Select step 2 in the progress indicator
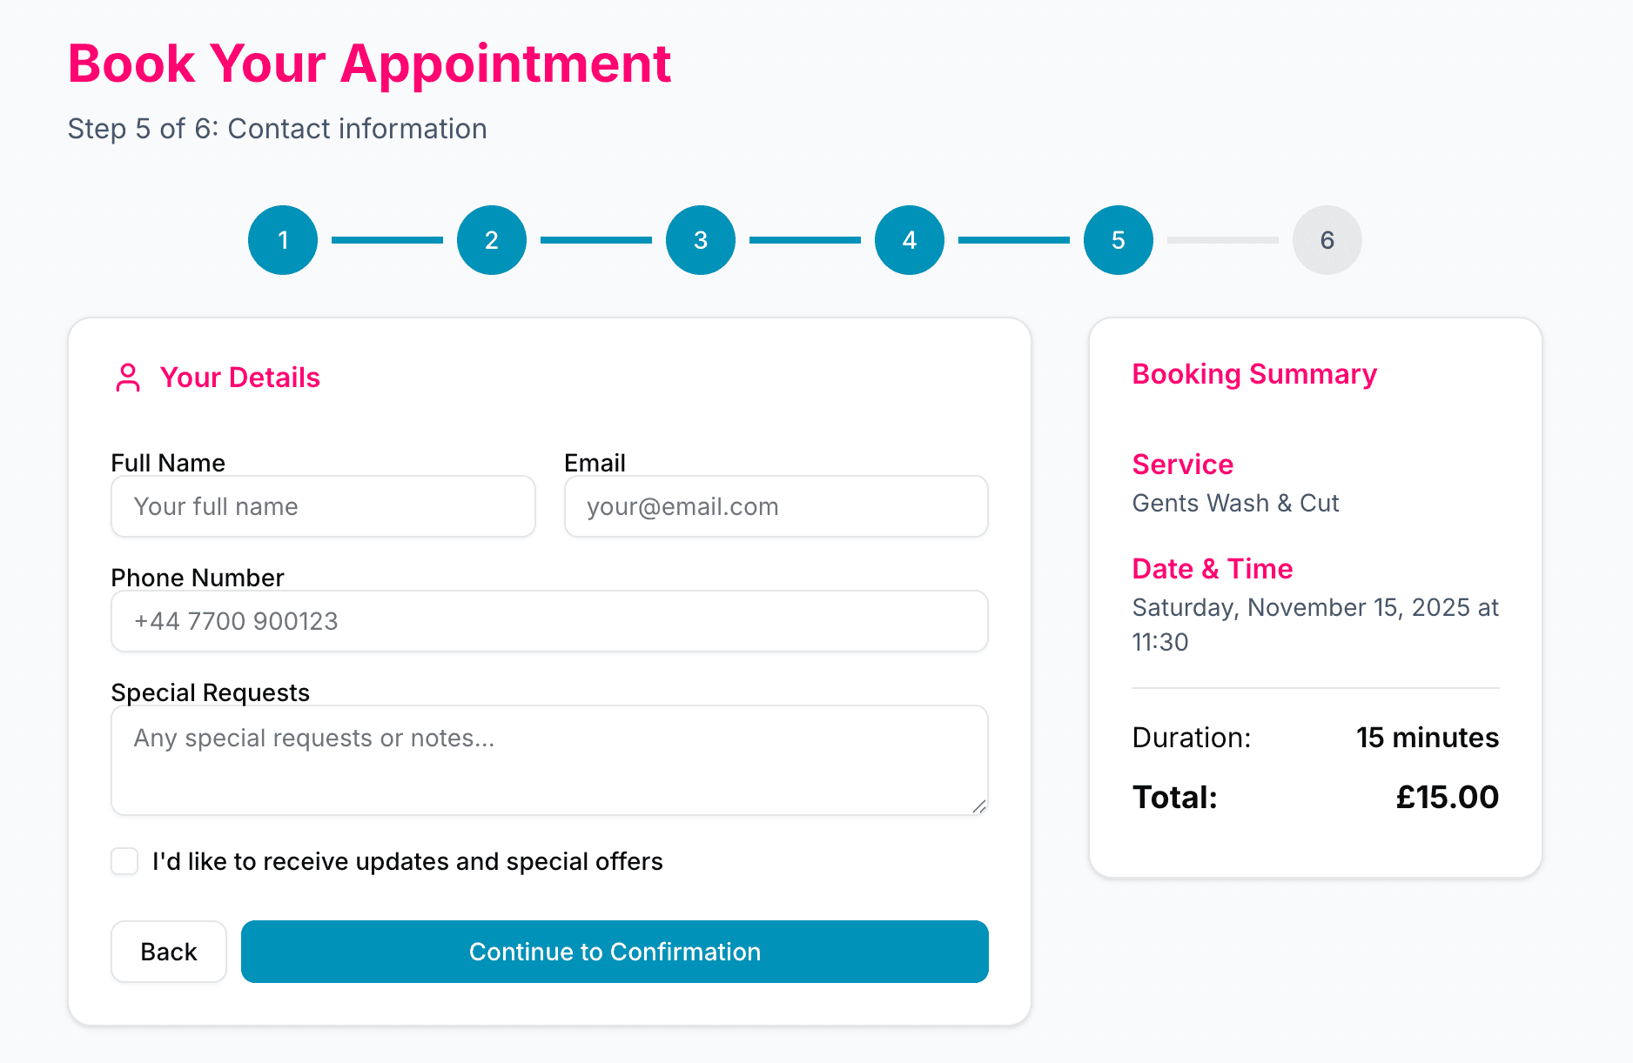The width and height of the screenshot is (1633, 1063). (x=491, y=240)
